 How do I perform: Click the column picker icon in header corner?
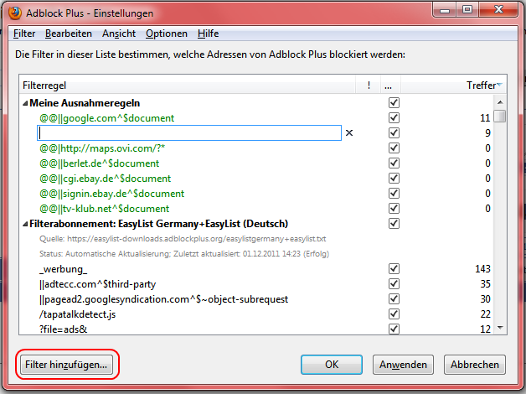(x=499, y=85)
